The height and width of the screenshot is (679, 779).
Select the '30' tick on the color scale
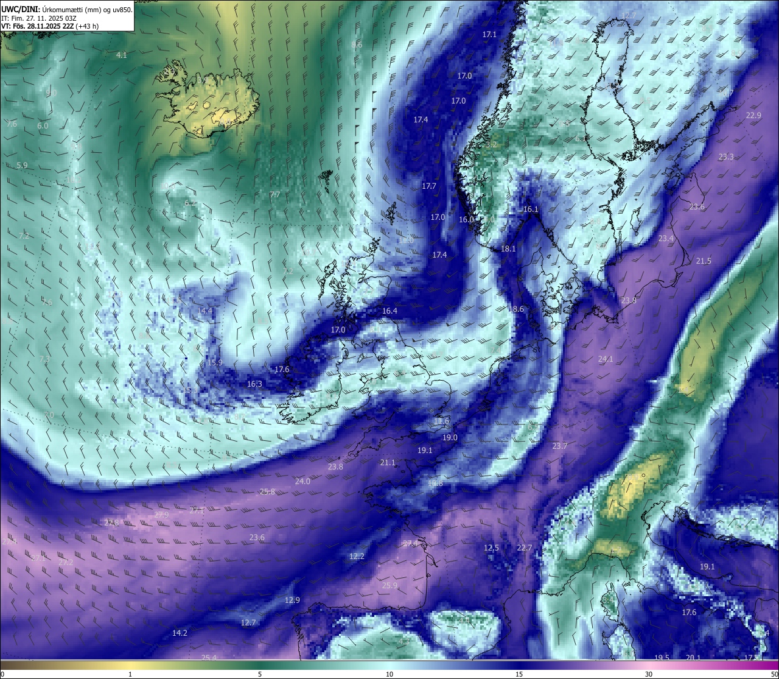tap(649, 674)
